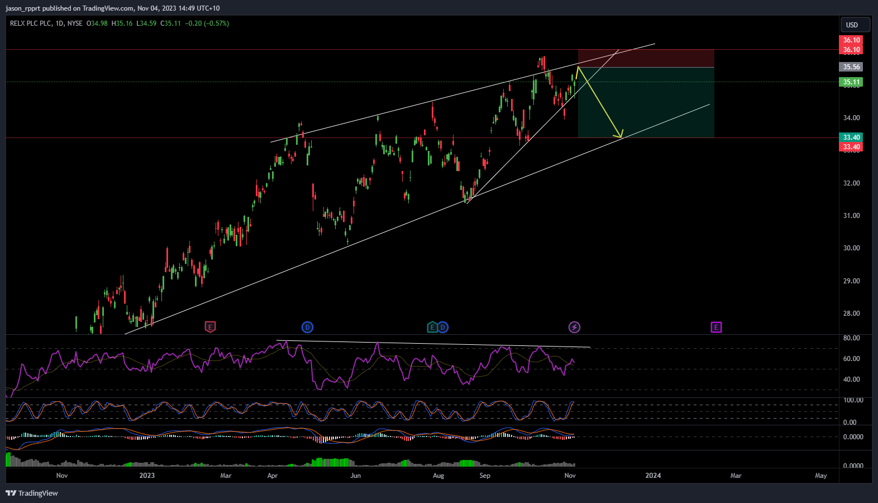Select the grey 35.56 price label
Viewport: 878px width, 503px height.
tap(851, 67)
